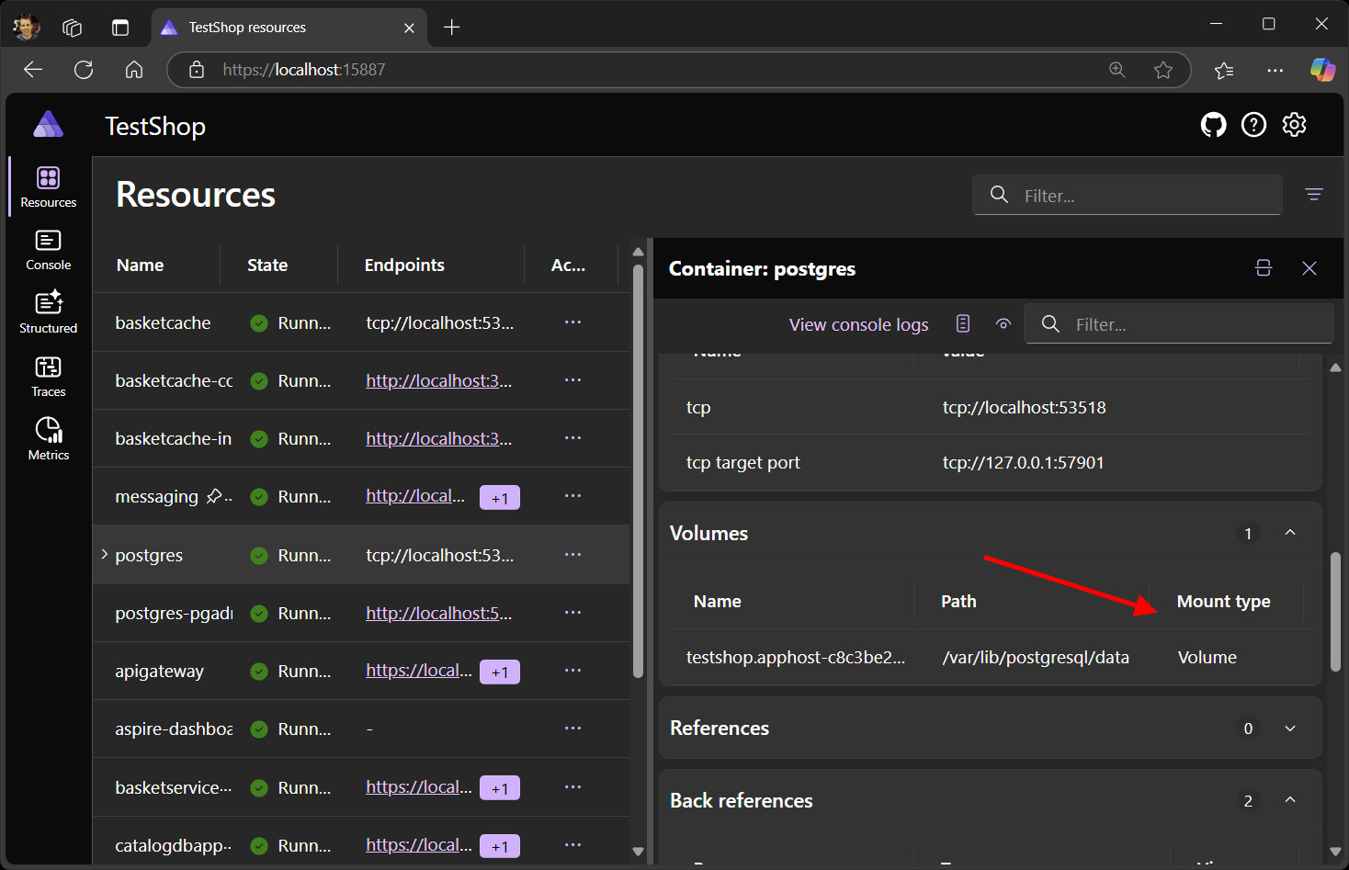The height and width of the screenshot is (870, 1349).
Task: Click the Aspire logo in the header
Action: [x=49, y=125]
